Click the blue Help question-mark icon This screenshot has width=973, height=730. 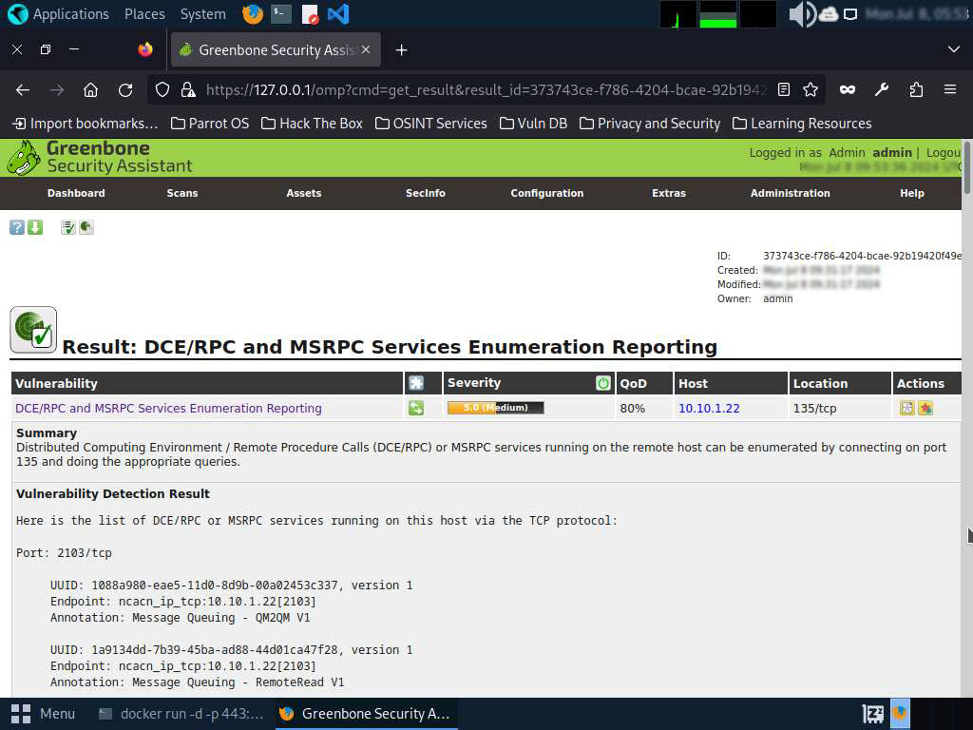pyautogui.click(x=17, y=227)
